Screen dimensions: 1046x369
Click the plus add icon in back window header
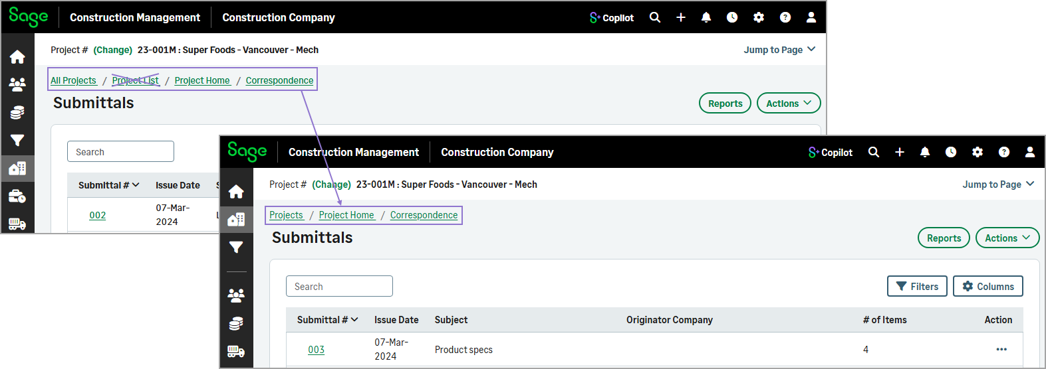[681, 17]
